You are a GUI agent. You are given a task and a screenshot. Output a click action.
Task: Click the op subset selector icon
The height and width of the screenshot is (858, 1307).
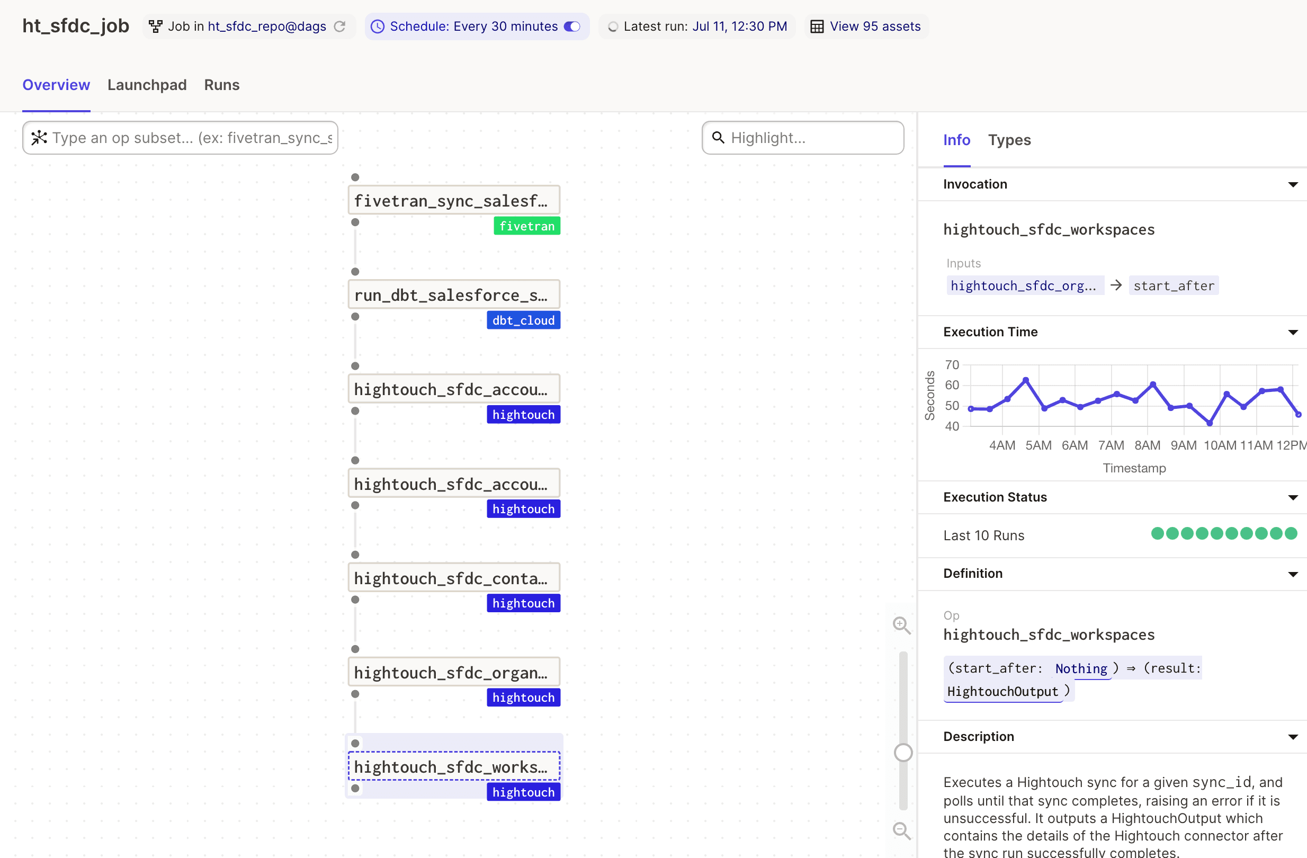[x=39, y=138]
